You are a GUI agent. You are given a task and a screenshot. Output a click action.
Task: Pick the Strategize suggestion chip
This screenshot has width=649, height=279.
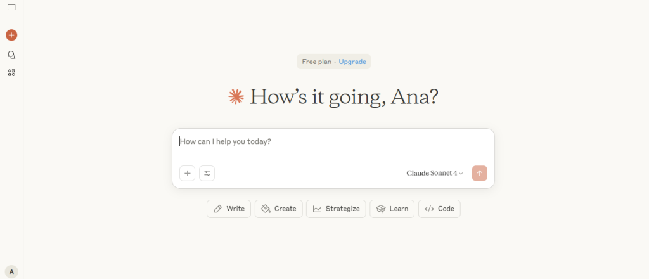[x=336, y=209]
